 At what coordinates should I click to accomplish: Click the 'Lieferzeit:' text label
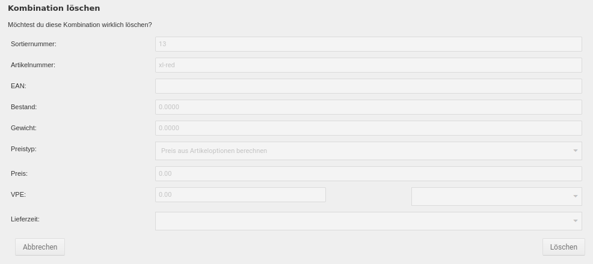point(25,219)
